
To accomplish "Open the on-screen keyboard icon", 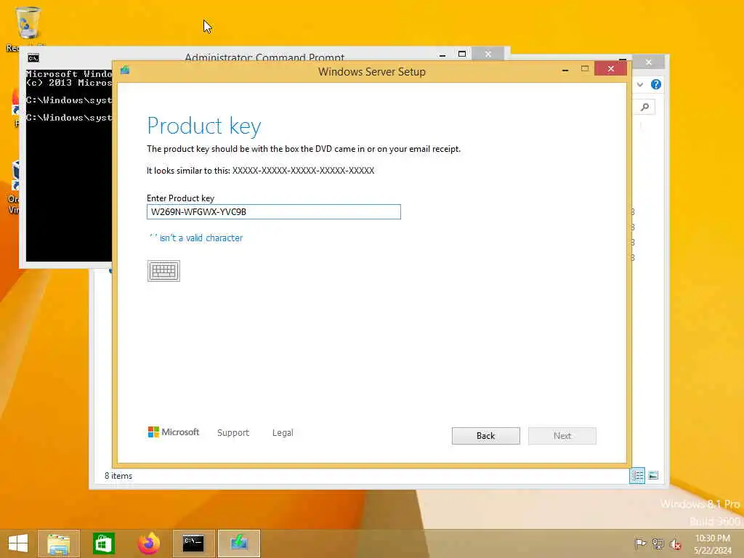I will [163, 271].
